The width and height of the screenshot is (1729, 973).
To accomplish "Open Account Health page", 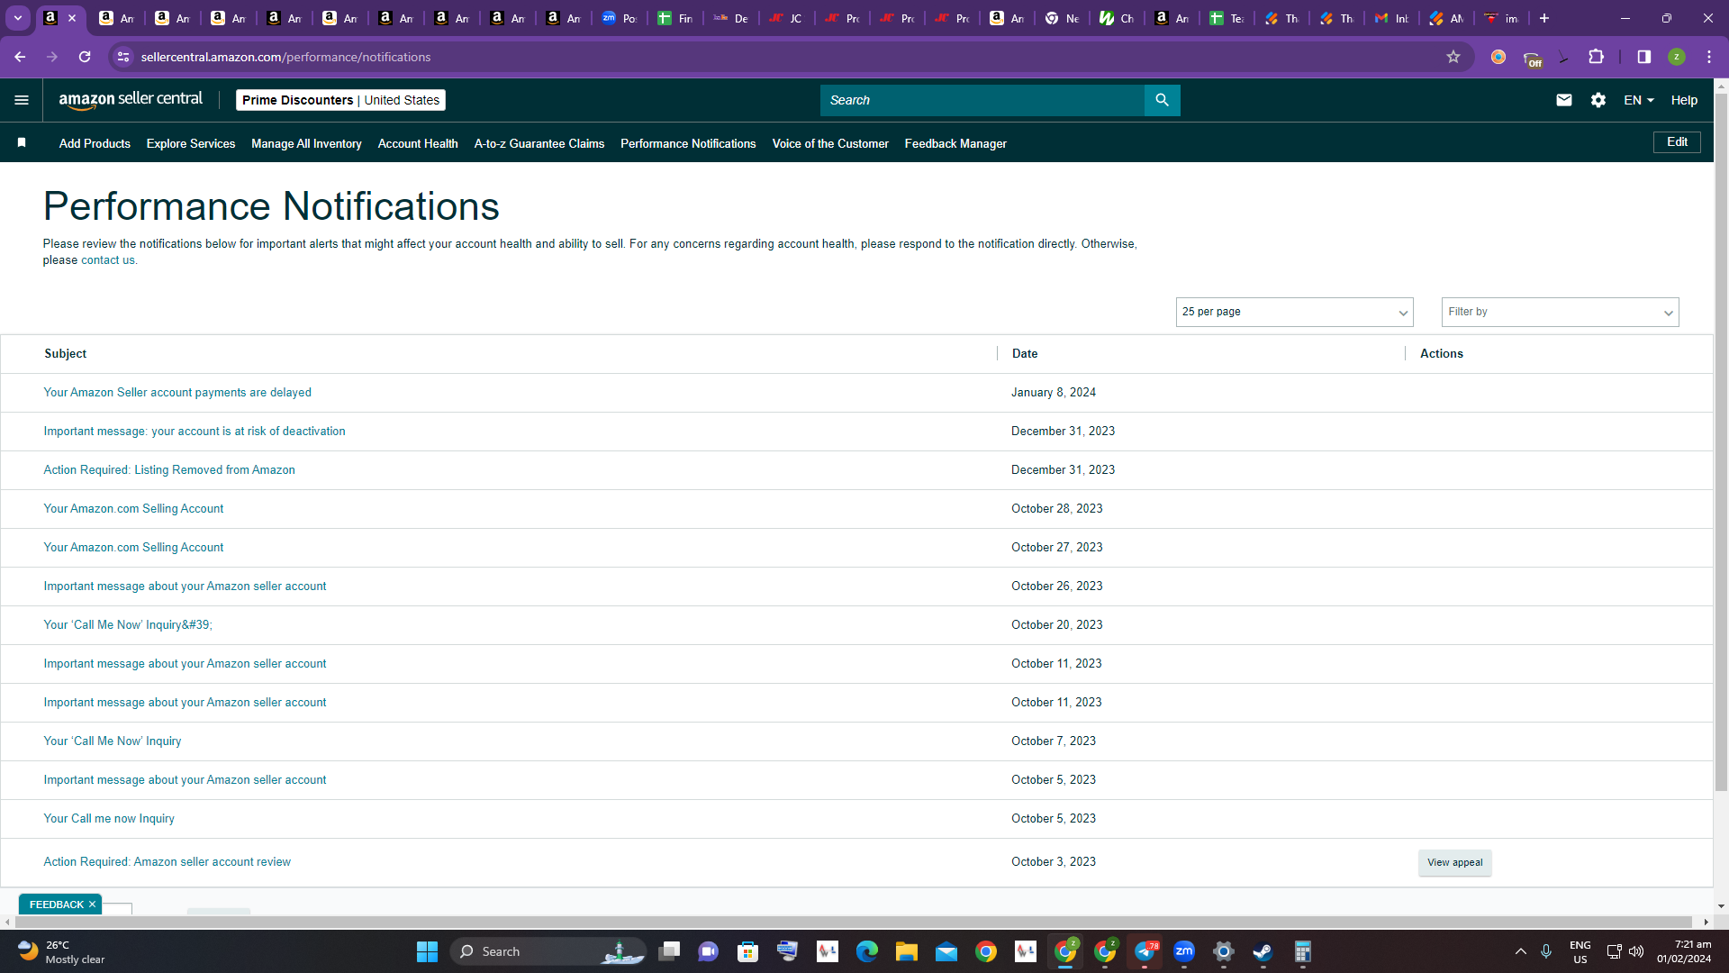I will point(418,143).
